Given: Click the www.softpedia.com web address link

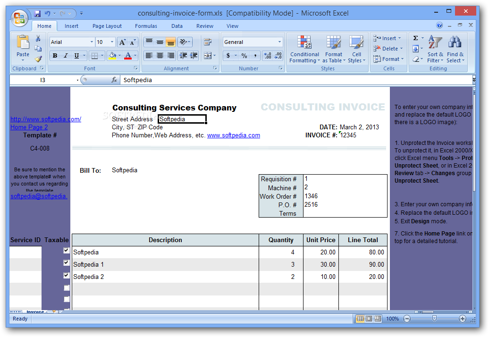Looking at the screenshot, I should point(234,135).
